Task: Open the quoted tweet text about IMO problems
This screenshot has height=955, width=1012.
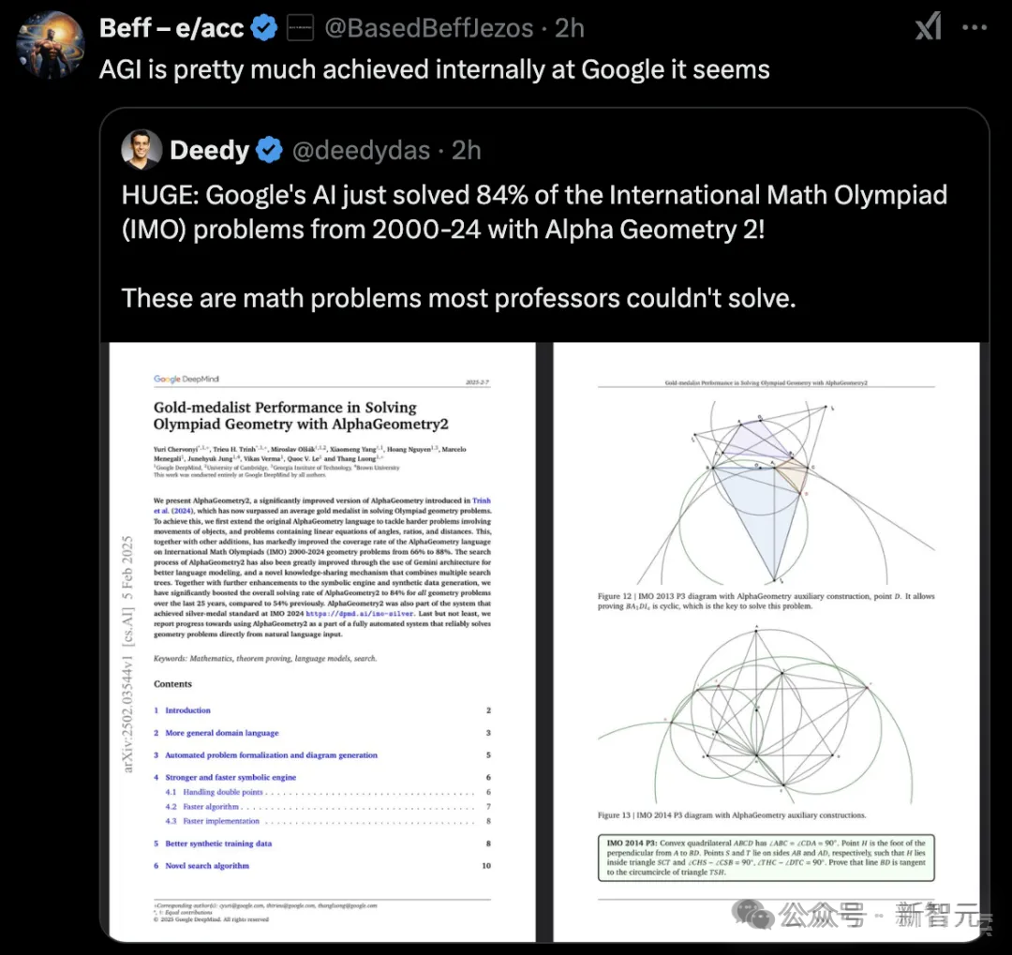Action: click(x=534, y=246)
